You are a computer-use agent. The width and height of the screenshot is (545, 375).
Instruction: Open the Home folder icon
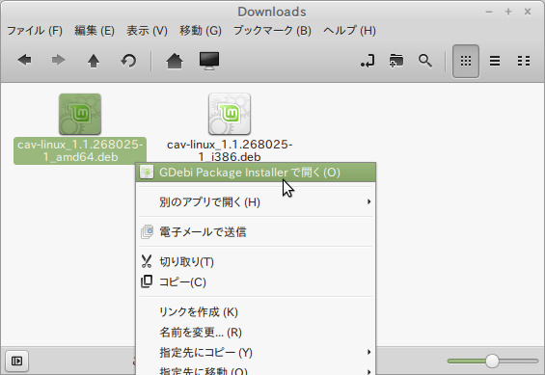coord(175,61)
